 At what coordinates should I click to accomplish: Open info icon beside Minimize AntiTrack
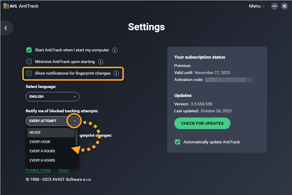(x=101, y=62)
